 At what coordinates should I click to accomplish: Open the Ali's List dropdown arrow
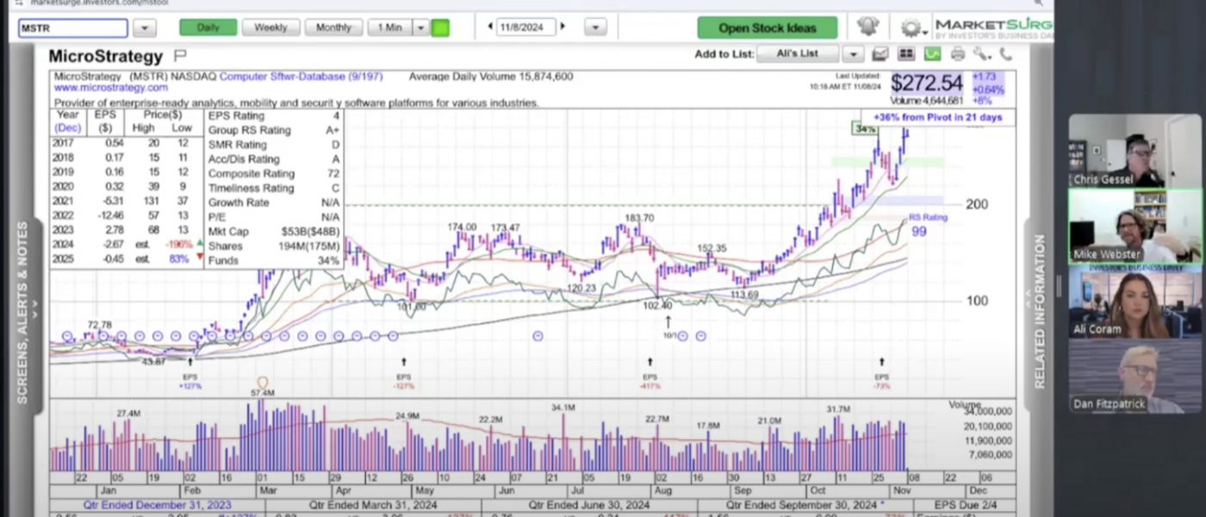click(x=852, y=54)
